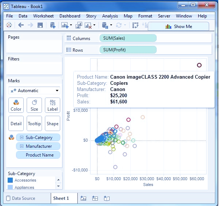Collapse the Sub-Category pill hierarchy
Screen dimensions: 219x206
click(x=22, y=138)
